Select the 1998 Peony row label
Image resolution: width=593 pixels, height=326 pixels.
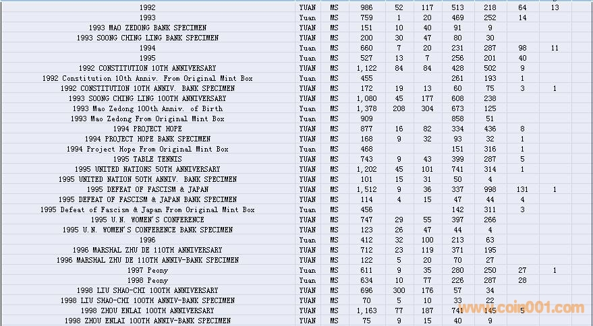[x=147, y=280]
